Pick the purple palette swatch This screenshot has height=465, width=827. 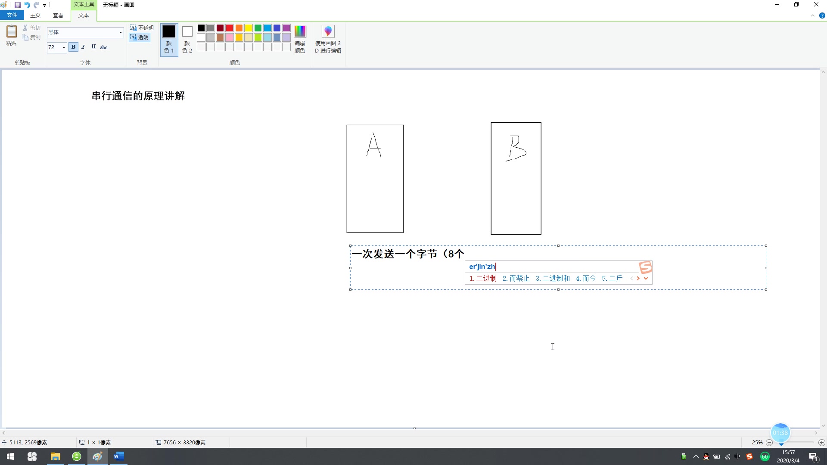(x=286, y=28)
